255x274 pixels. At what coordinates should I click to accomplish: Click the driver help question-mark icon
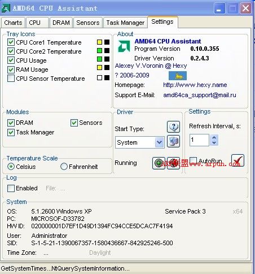tap(173, 127)
